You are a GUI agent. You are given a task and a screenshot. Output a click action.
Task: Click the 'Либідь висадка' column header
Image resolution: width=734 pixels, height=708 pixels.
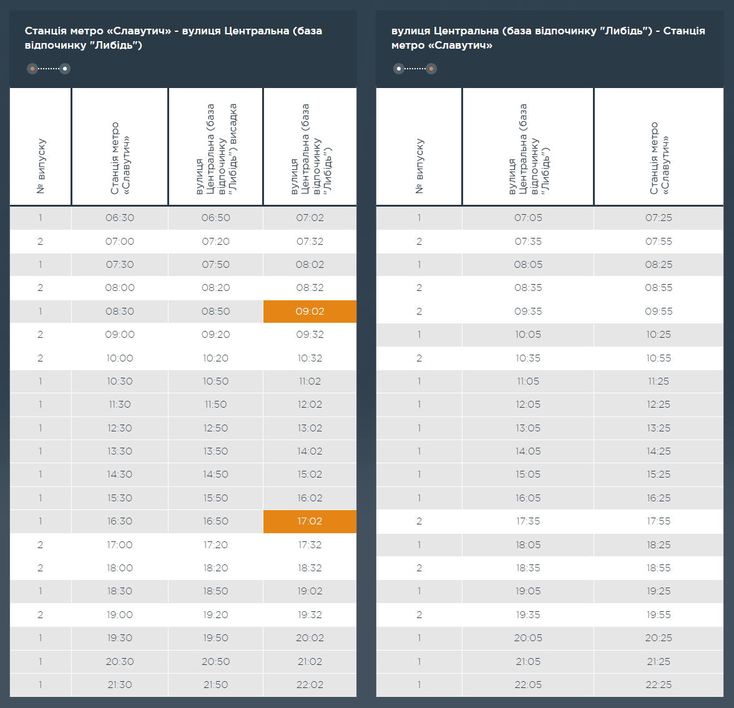(216, 149)
